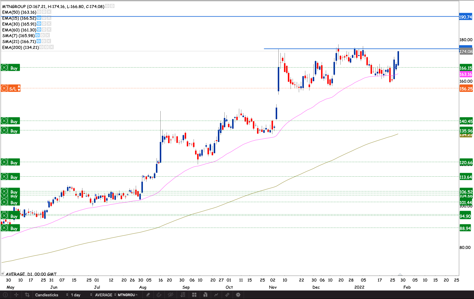Open the info icon in bottom toolbar
This screenshot has height=299, width=474.
click(x=5, y=295)
